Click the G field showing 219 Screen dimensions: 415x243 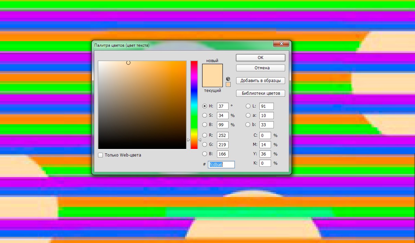pyautogui.click(x=223, y=144)
